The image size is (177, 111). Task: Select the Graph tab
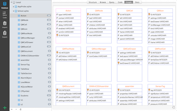[x=129, y=2]
